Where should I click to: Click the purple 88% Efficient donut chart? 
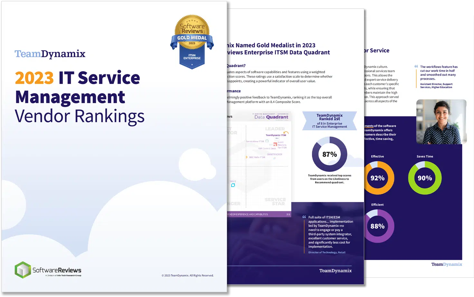(377, 226)
